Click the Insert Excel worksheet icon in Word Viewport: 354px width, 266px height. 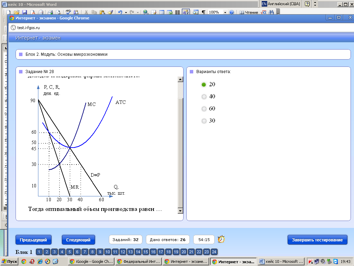tap(169, 12)
